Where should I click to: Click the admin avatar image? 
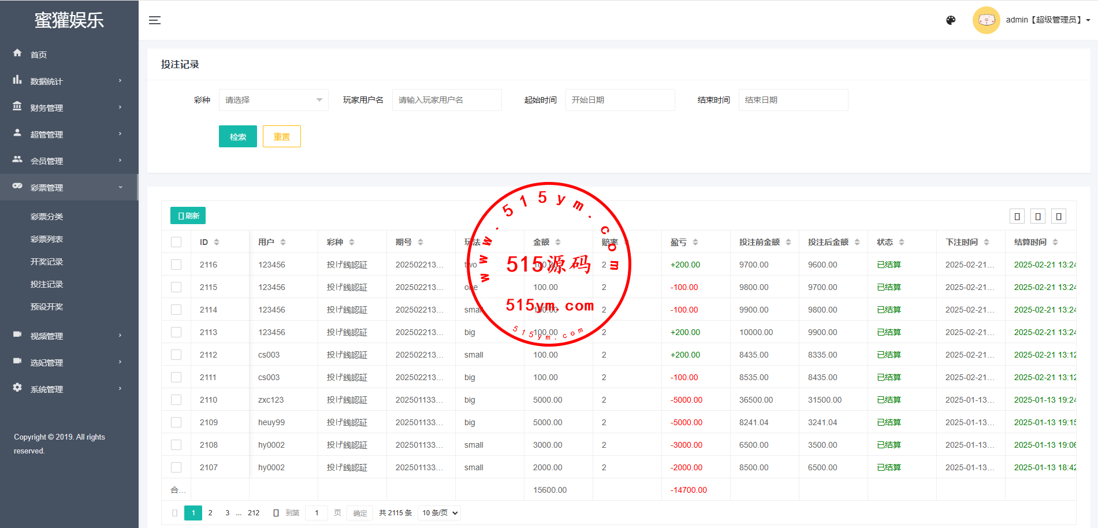(986, 20)
